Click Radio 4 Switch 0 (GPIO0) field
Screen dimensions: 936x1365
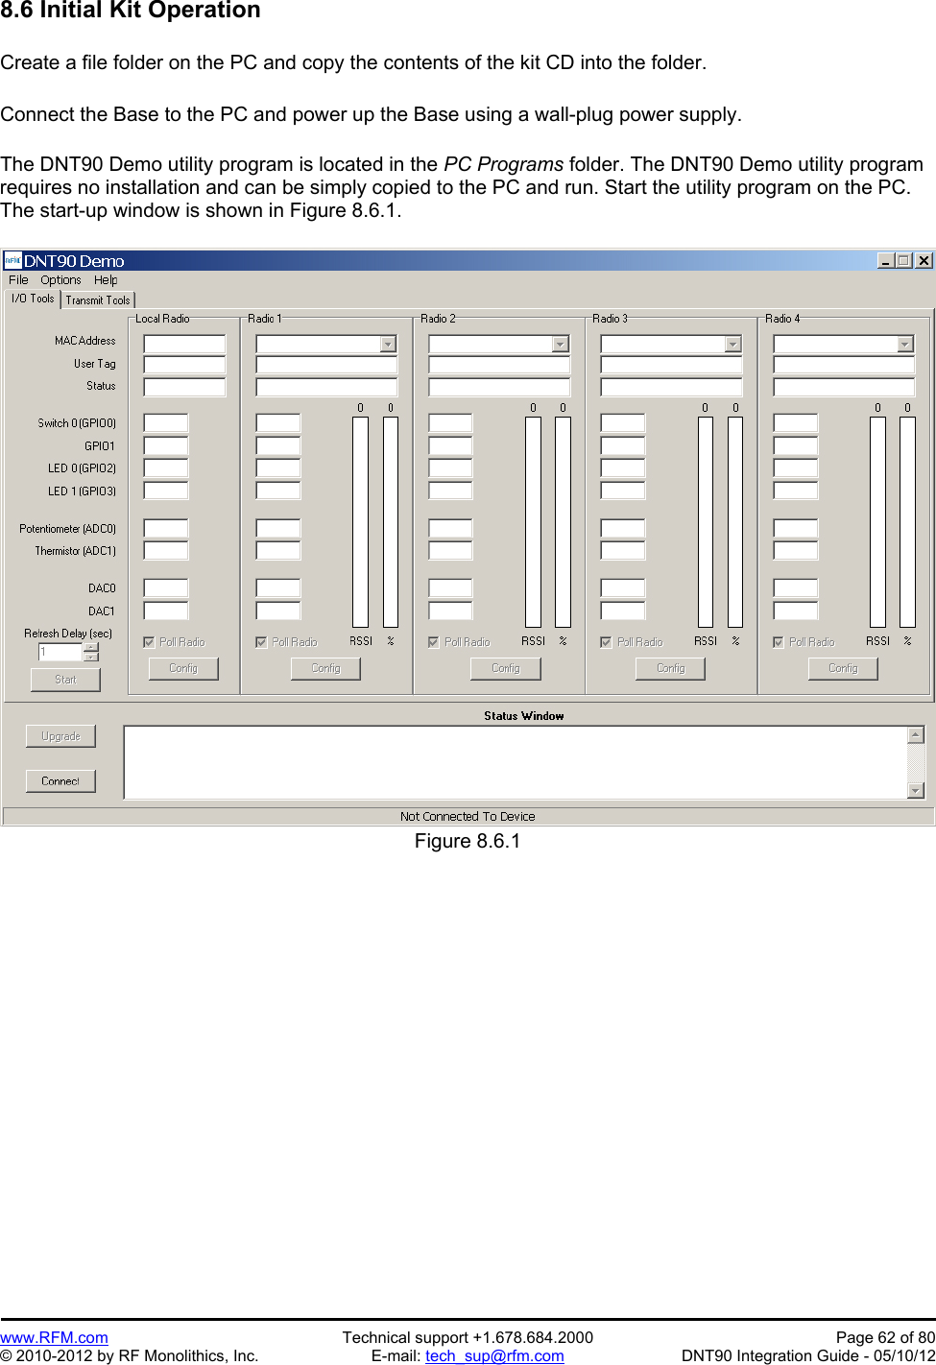point(796,423)
